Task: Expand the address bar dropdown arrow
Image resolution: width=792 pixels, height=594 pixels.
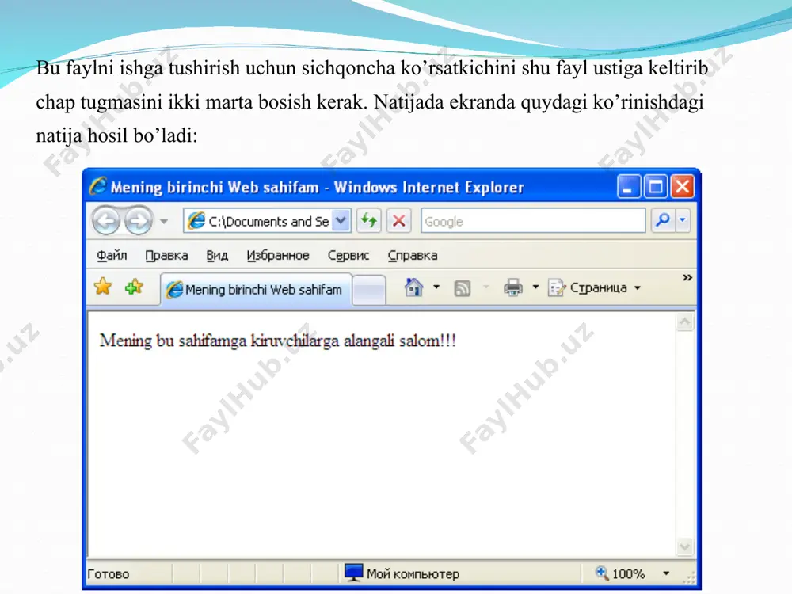Action: point(341,221)
